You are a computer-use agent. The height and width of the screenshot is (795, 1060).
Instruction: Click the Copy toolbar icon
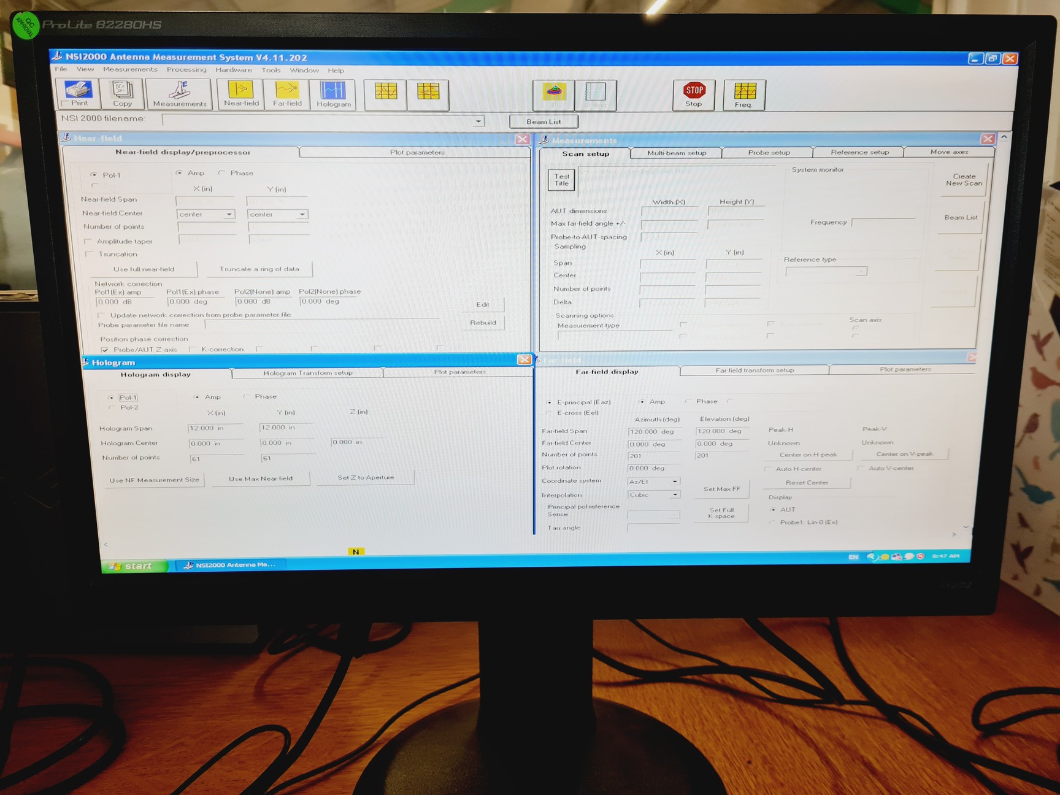point(122,94)
